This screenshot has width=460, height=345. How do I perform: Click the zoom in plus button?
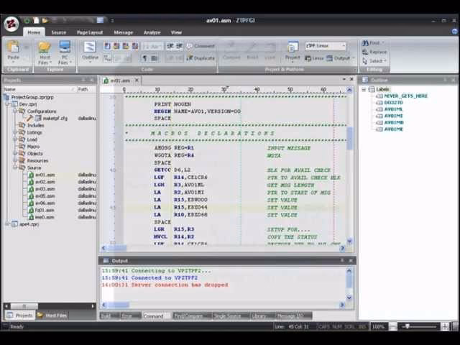coord(445,326)
